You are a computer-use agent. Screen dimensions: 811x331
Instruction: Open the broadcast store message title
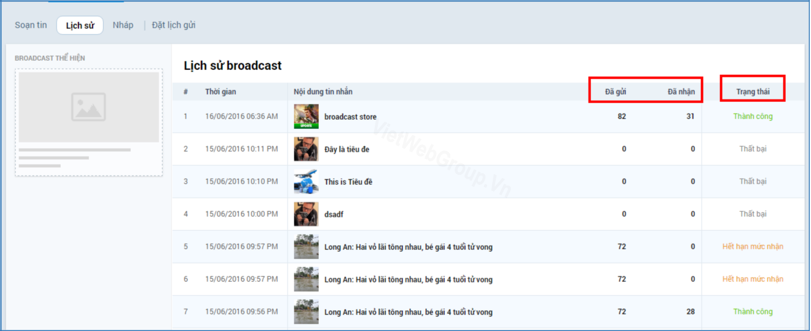tap(350, 117)
